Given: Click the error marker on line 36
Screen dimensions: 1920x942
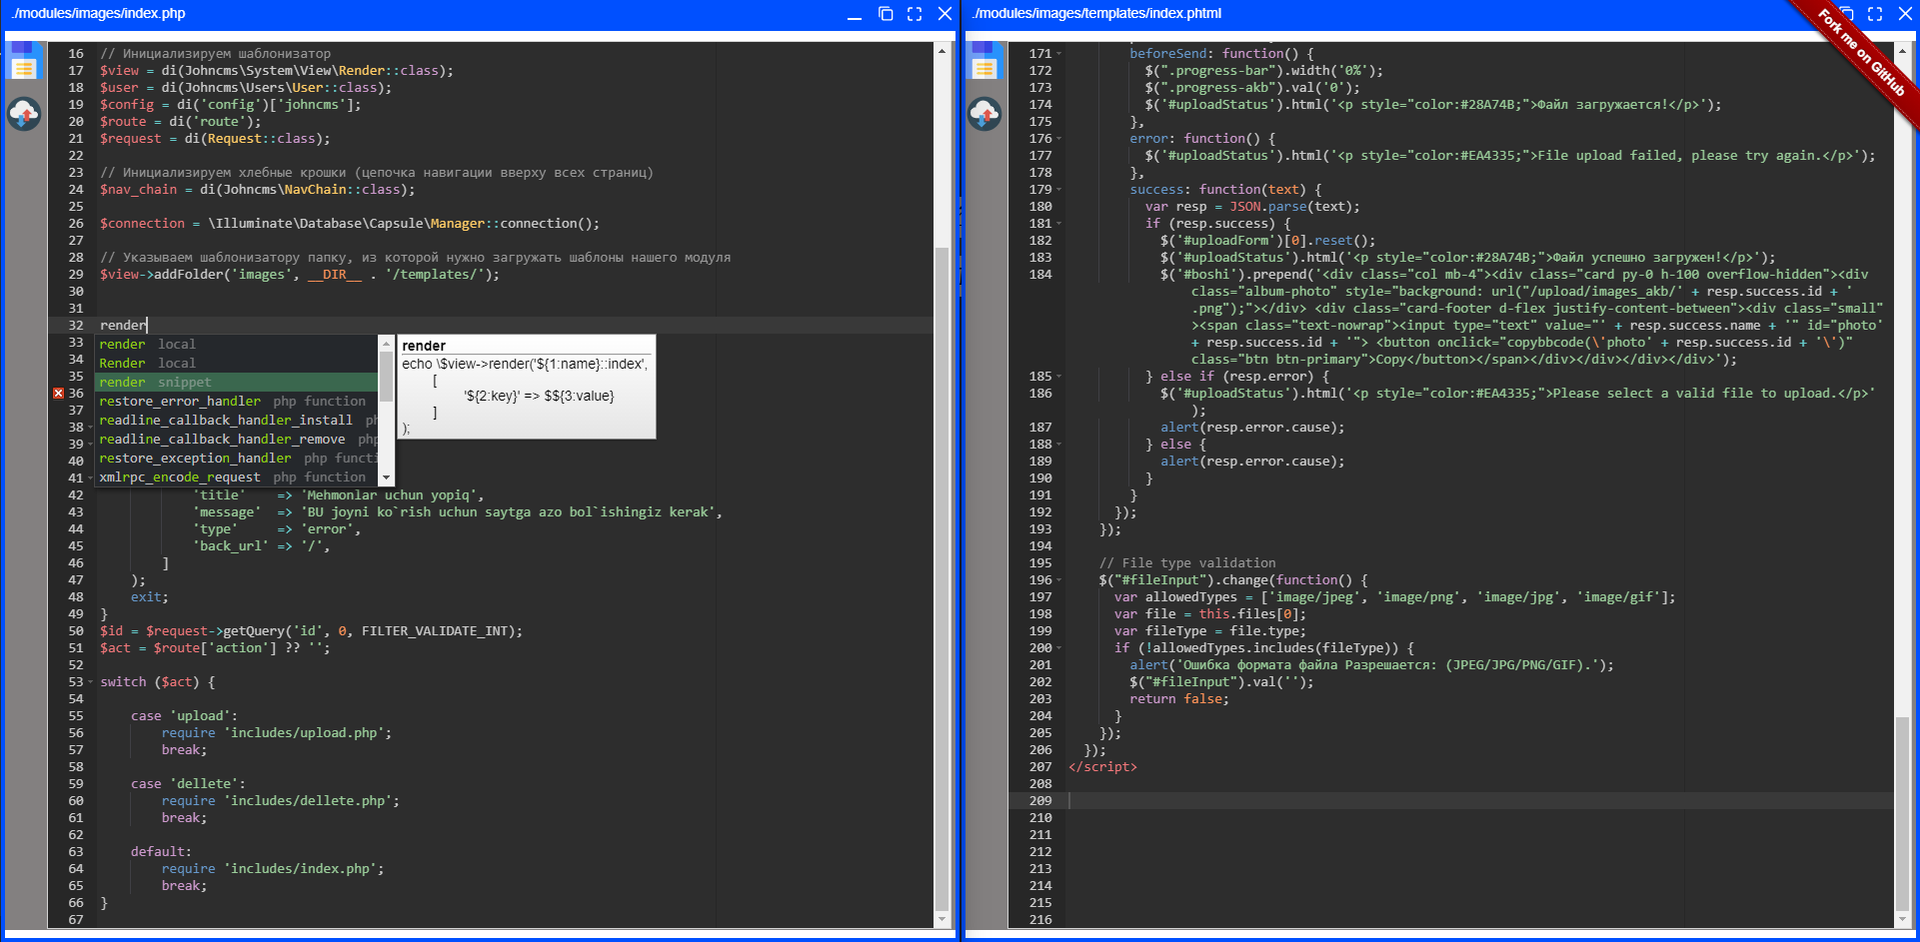Looking at the screenshot, I should (x=58, y=394).
